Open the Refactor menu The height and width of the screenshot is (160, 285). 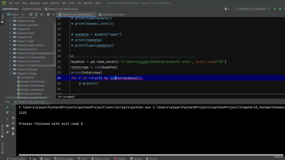pyautogui.click(x=55, y=3)
